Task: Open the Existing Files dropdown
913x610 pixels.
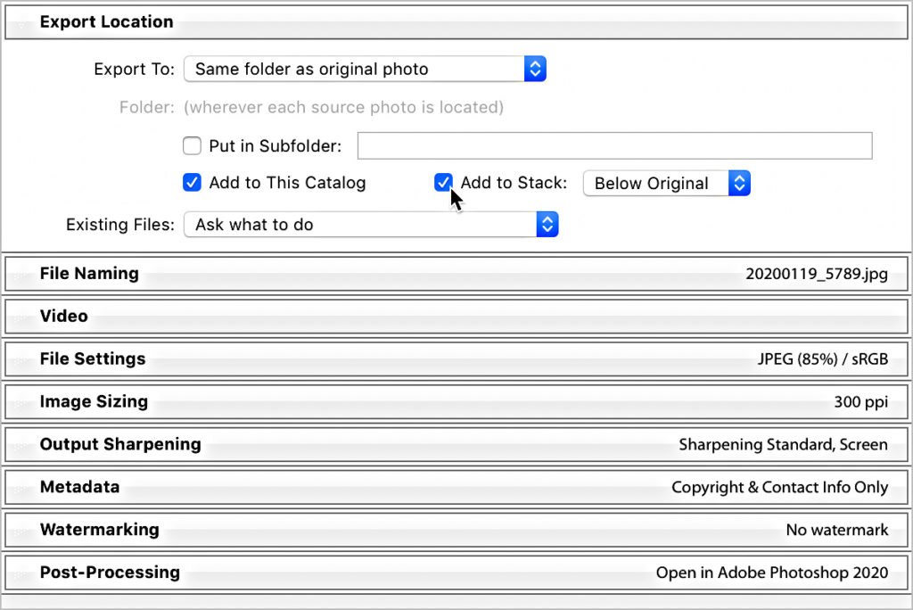Action: [371, 225]
